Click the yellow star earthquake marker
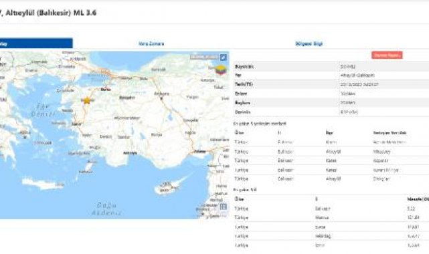Image resolution: width=429 pixels, height=254 pixels. [x=87, y=100]
